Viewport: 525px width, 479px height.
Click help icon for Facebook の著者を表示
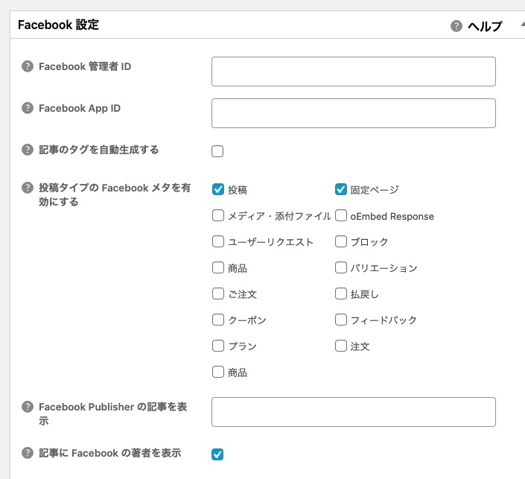[x=28, y=453]
